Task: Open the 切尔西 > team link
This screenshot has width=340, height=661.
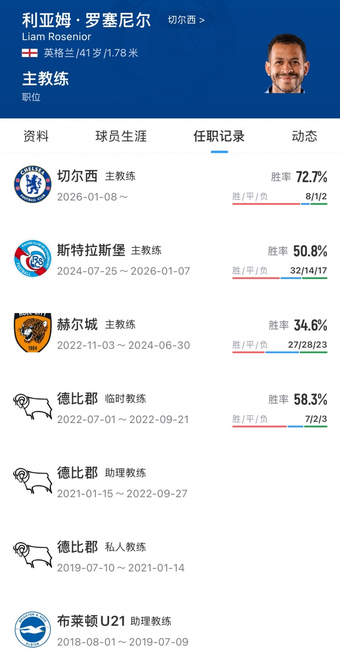Action: [x=187, y=20]
